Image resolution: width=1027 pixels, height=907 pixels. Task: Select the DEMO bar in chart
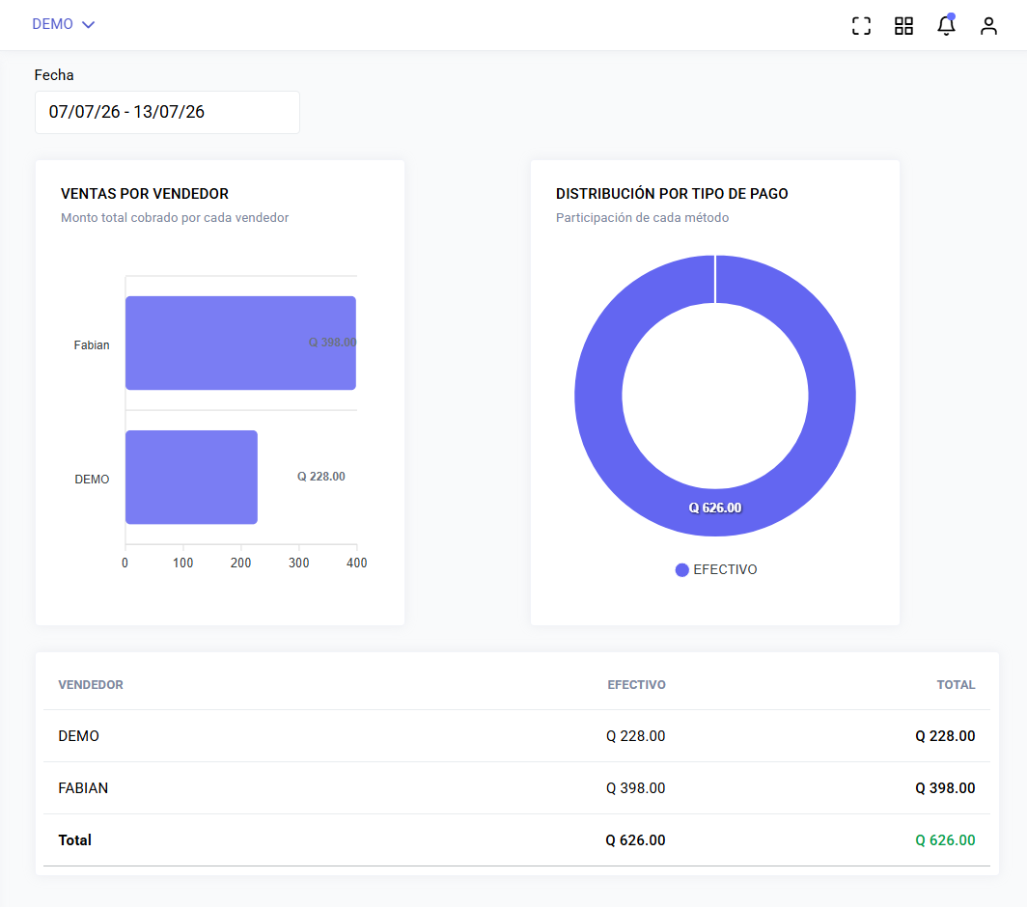(x=191, y=478)
